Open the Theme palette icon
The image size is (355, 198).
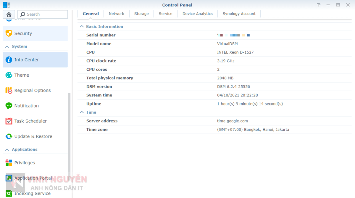[9, 75]
